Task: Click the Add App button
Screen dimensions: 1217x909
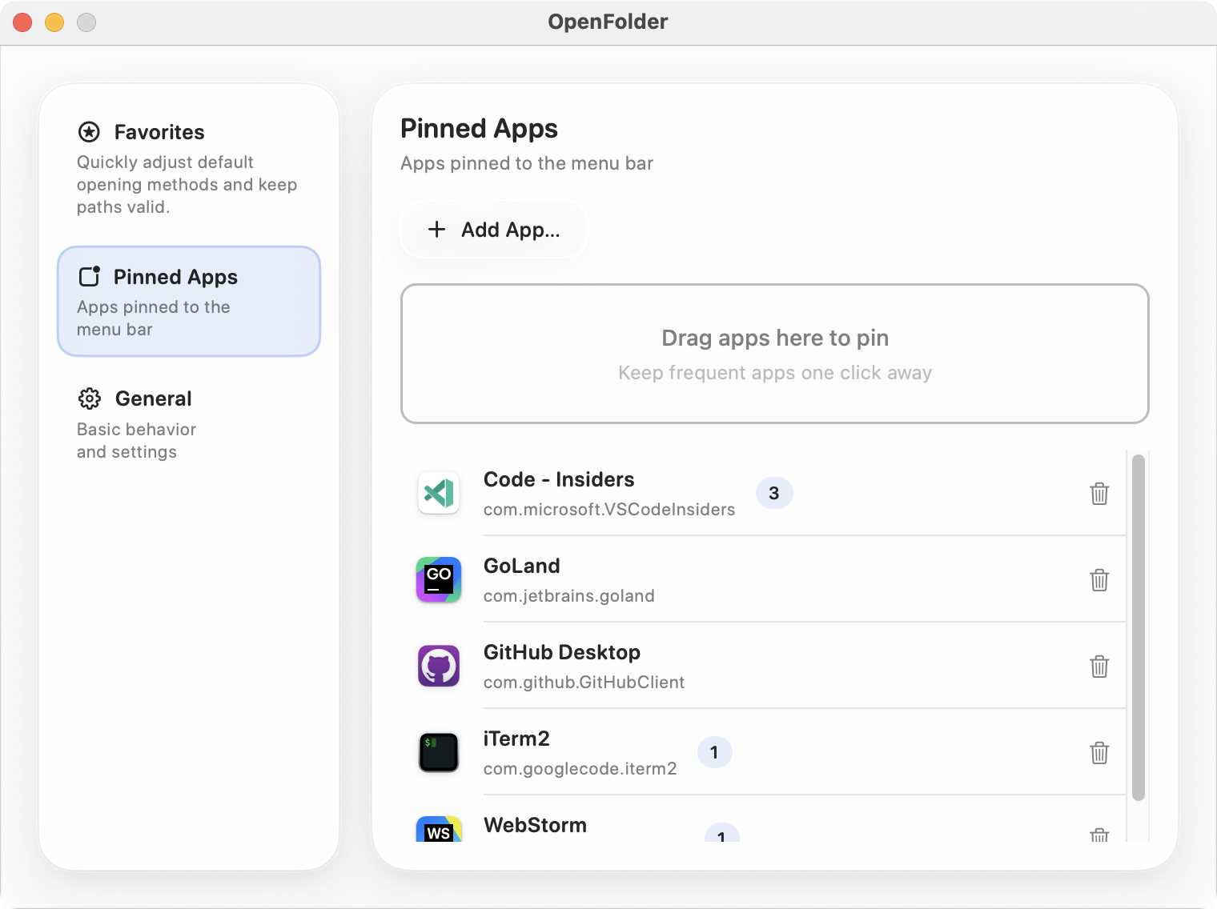Action: [493, 229]
